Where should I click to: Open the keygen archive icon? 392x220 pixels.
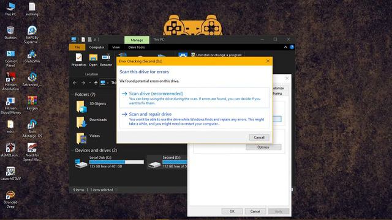pyautogui.click(x=32, y=103)
